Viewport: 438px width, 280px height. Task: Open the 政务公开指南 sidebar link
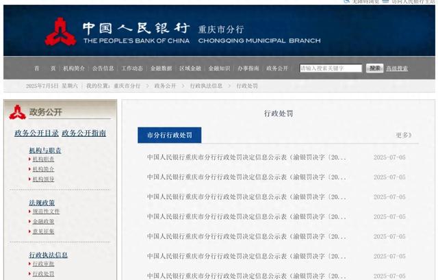[x=83, y=133]
